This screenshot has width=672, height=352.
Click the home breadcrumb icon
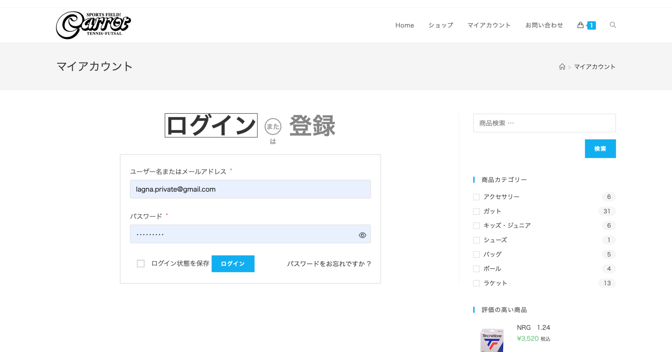tap(562, 67)
